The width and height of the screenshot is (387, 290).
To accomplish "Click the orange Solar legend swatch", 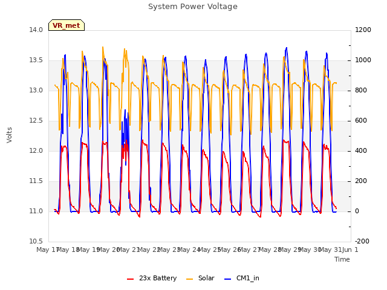I will click(x=189, y=279).
